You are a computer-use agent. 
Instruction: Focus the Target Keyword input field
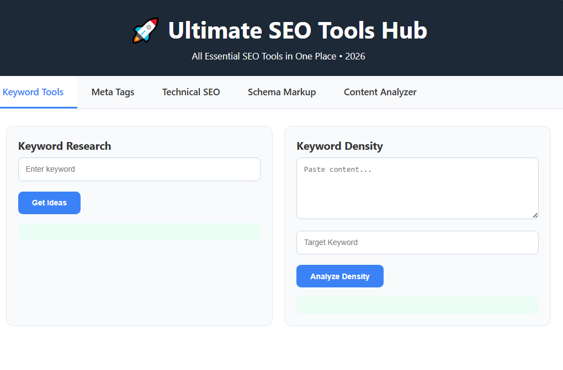(x=418, y=242)
